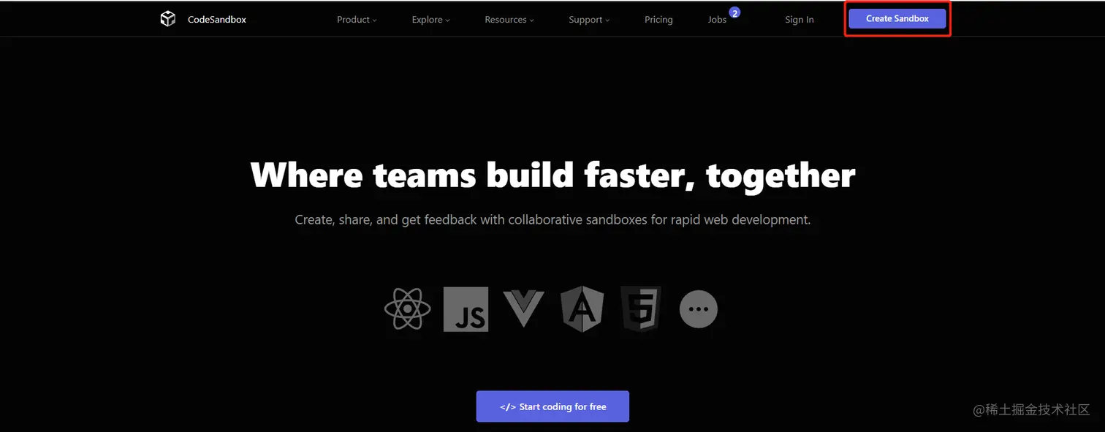This screenshot has width=1105, height=432.
Task: Open the Resources dropdown menu
Action: click(x=509, y=20)
